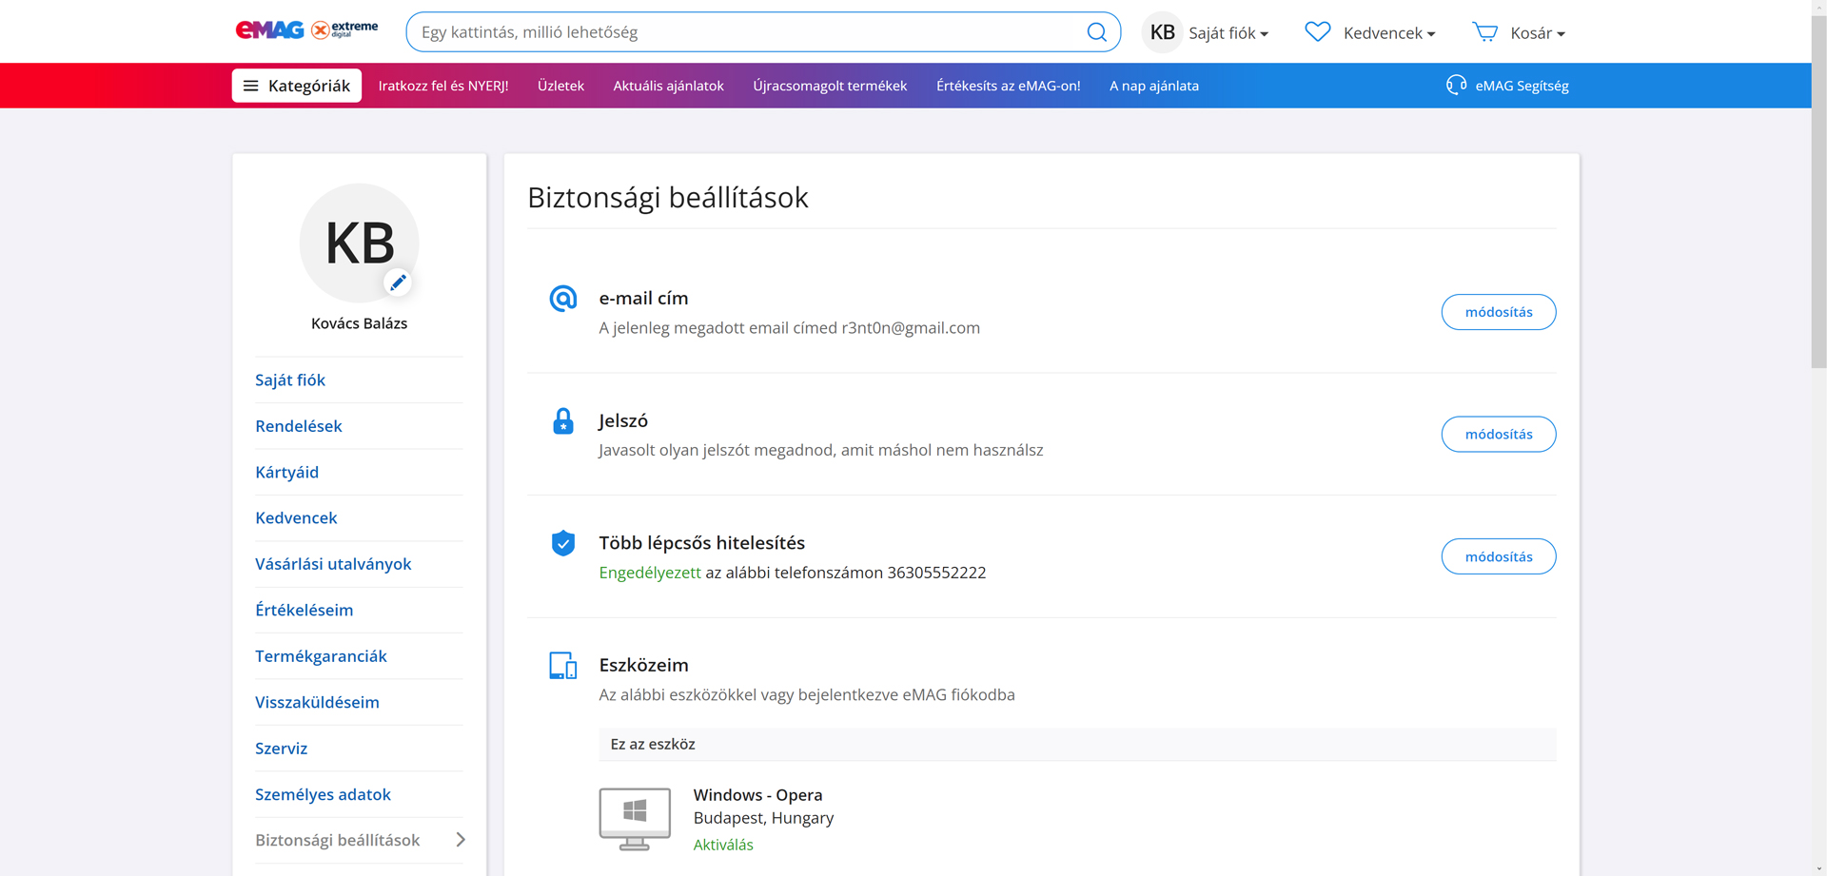This screenshot has height=876, width=1827.
Task: Go to Újracsomagolt termékek menu item
Action: click(x=830, y=86)
